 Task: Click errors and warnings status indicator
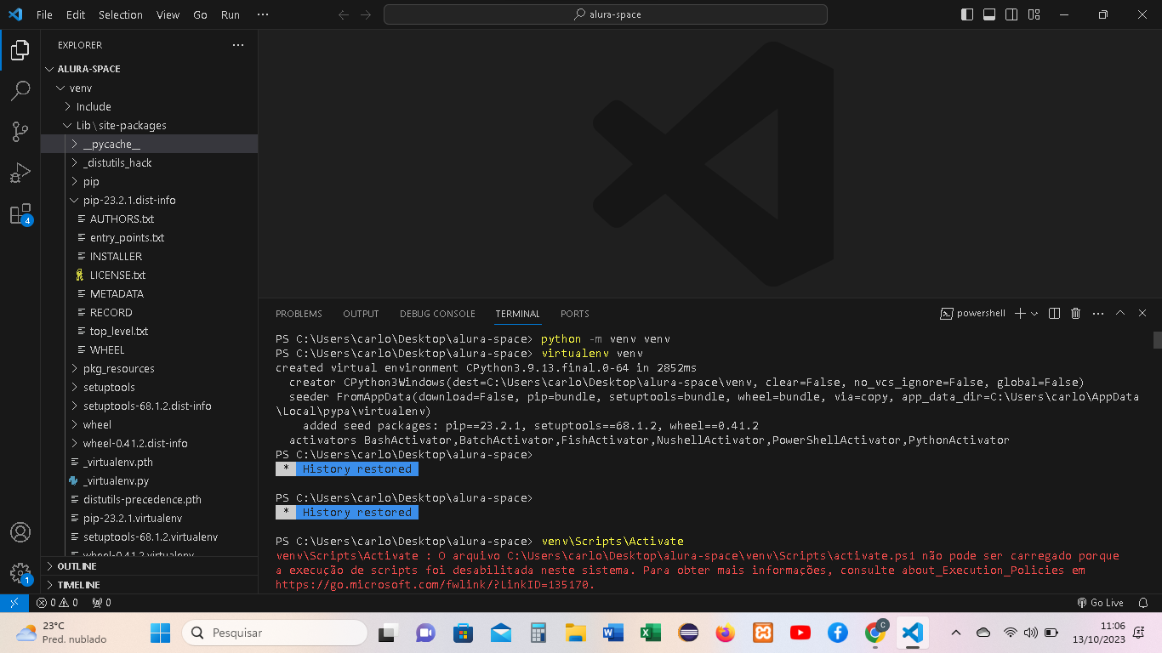[x=57, y=603]
